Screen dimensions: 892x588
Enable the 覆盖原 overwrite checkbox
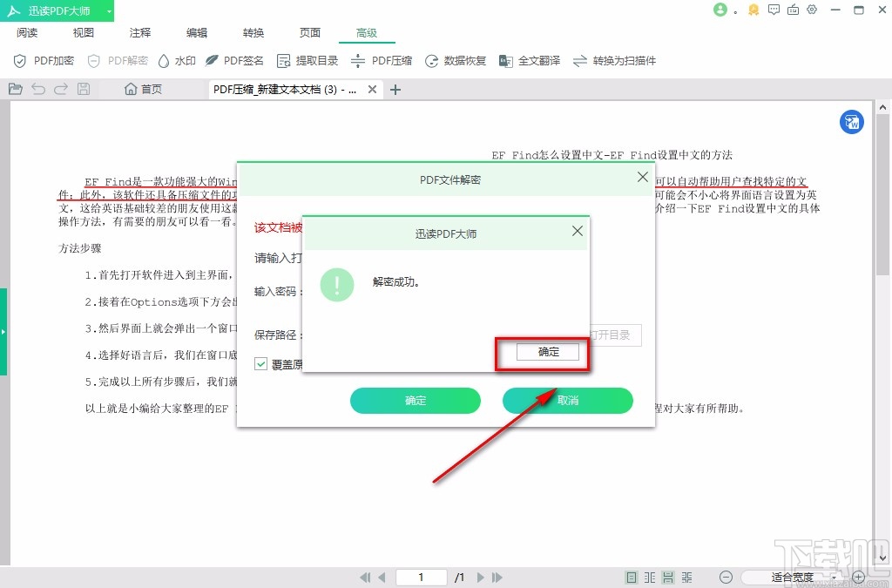(x=260, y=364)
